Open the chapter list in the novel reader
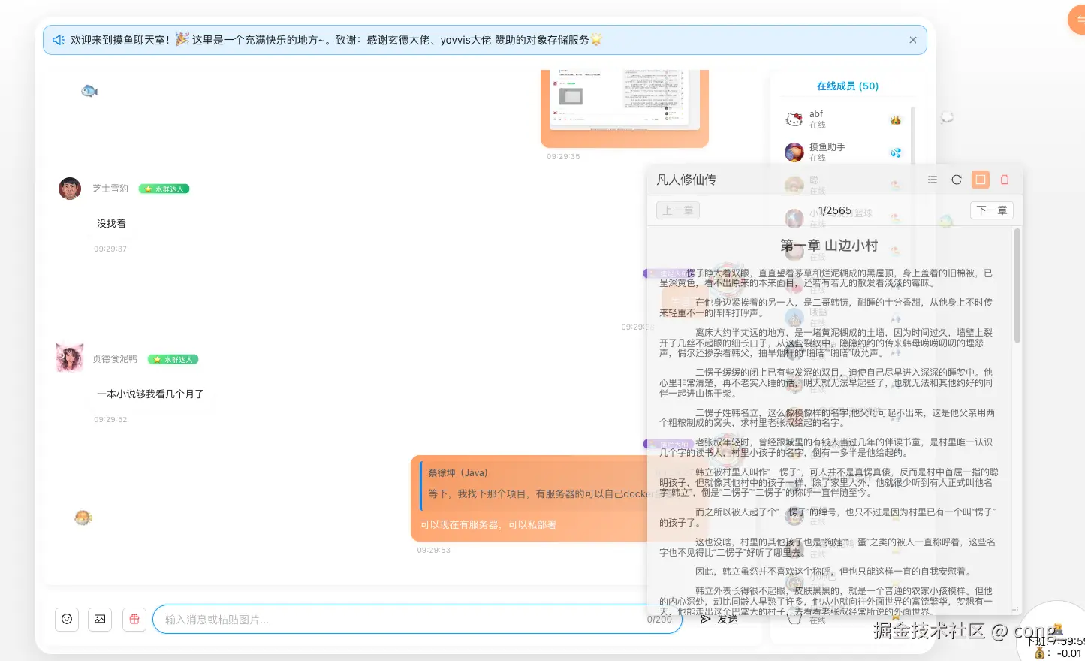This screenshot has height=661, width=1085. pos(933,180)
